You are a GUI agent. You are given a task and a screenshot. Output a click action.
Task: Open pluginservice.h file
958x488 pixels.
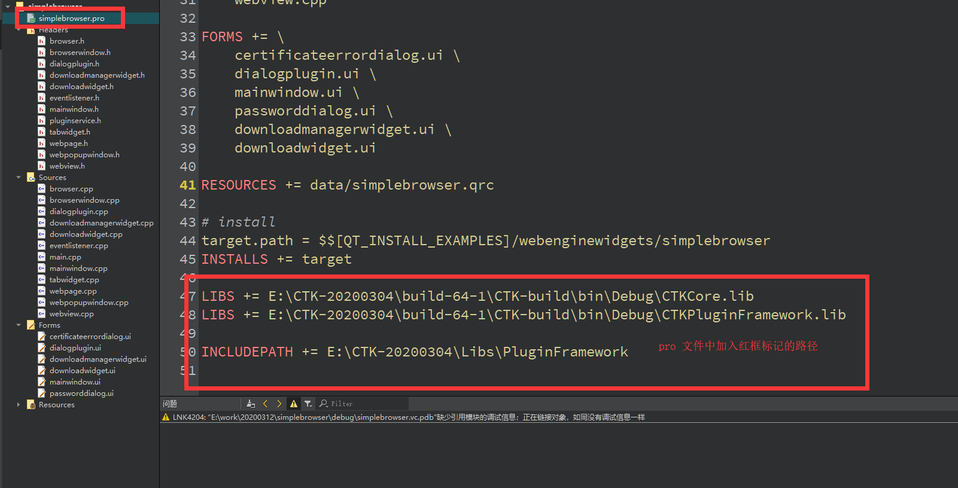pyautogui.click(x=75, y=121)
